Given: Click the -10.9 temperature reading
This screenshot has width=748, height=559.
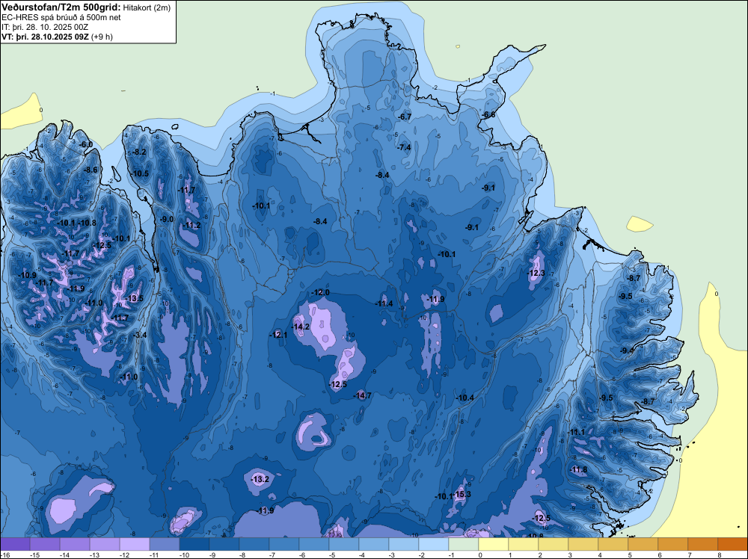Looking at the screenshot, I should 27,275.
